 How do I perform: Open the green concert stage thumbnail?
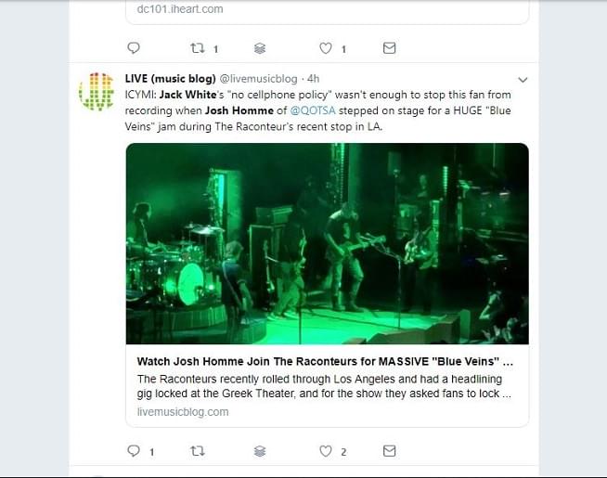coord(327,243)
